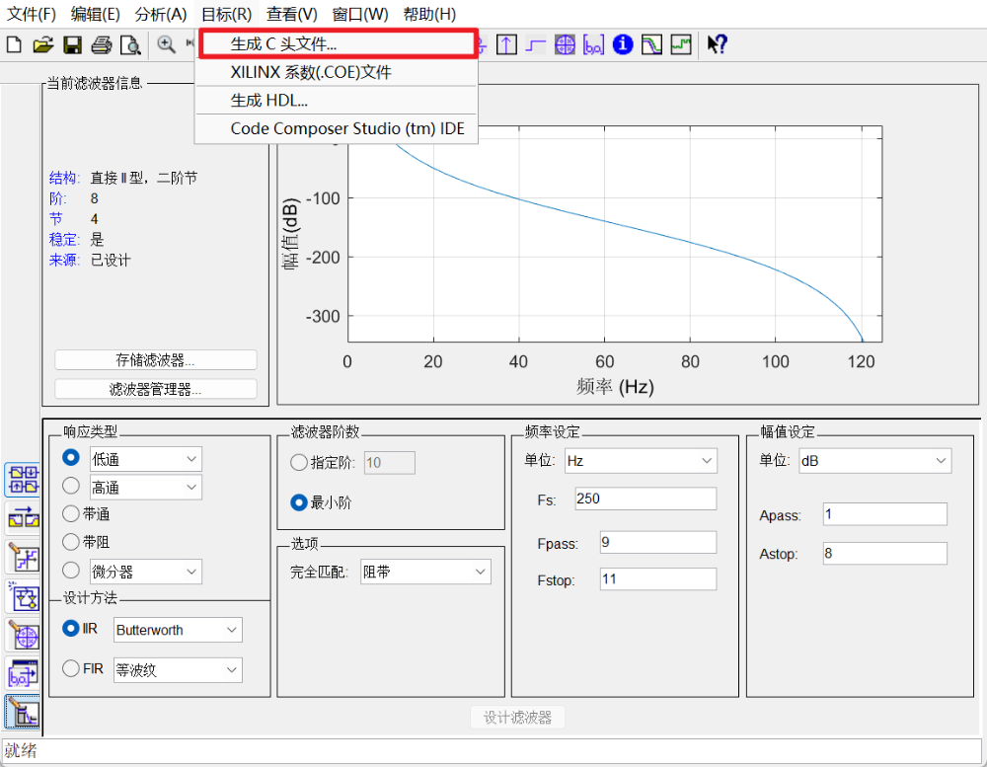Image resolution: width=987 pixels, height=767 pixels.
Task: Click the 目标(R) menu header
Action: click(x=227, y=14)
